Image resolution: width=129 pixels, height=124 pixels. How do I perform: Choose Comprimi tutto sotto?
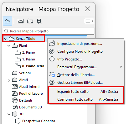click(x=86, y=99)
